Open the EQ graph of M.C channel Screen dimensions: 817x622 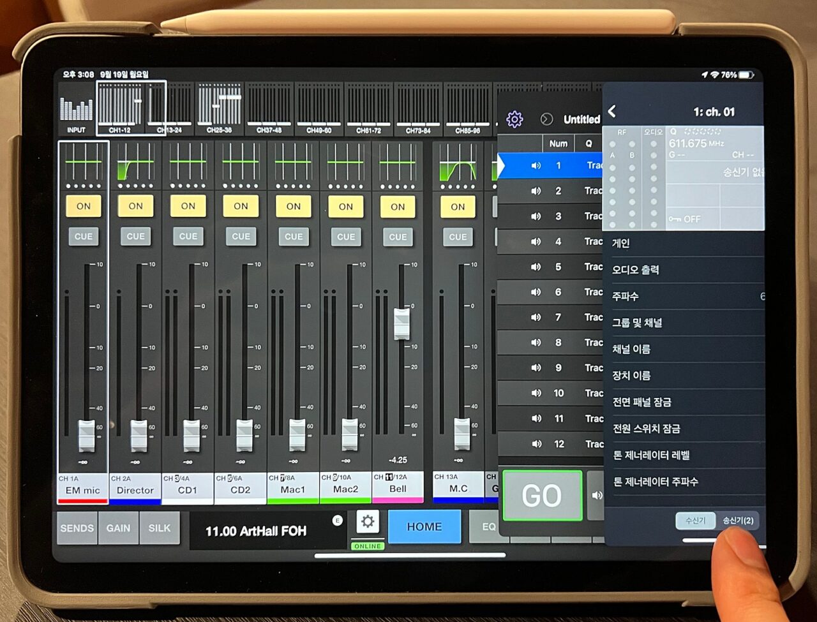(x=458, y=163)
